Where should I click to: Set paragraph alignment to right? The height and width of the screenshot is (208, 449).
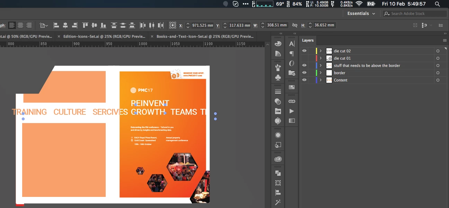click(x=29, y=25)
